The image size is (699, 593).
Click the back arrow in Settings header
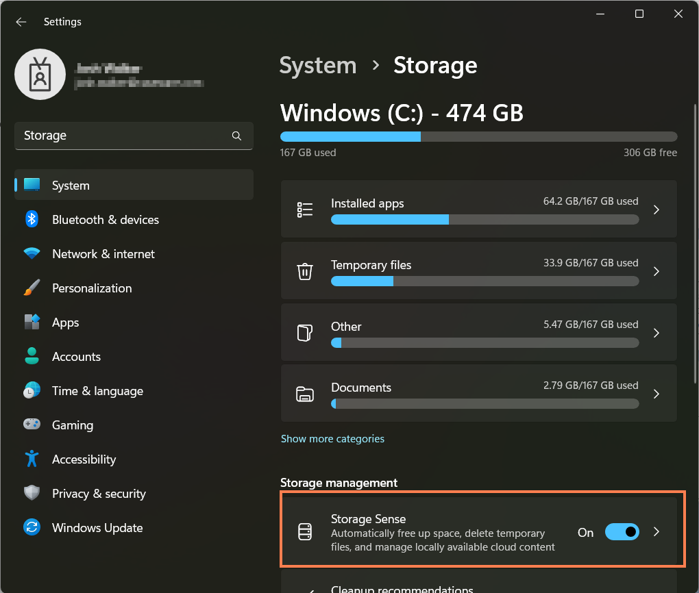tap(21, 22)
